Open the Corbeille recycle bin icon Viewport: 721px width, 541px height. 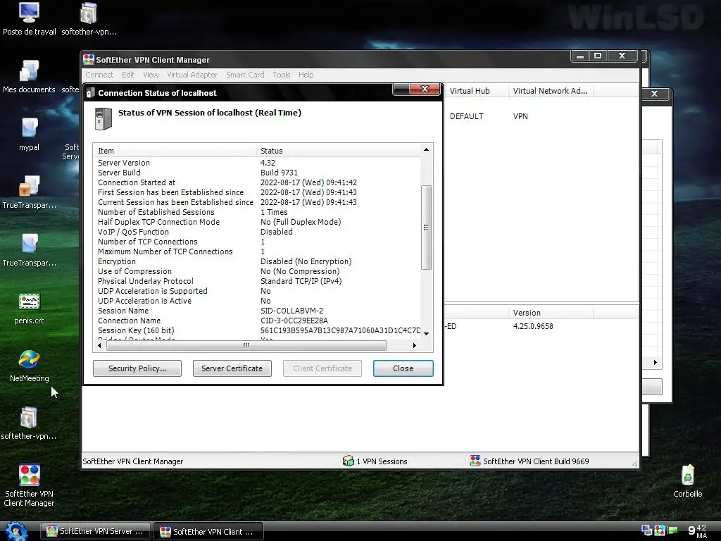(687, 480)
